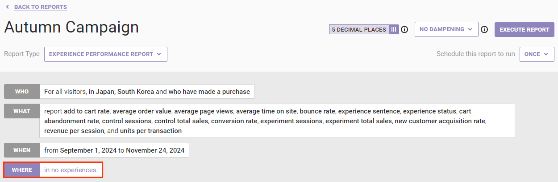The width and height of the screenshot is (558, 182).
Task: Open the No Dampening dropdown
Action: pyautogui.click(x=446, y=29)
